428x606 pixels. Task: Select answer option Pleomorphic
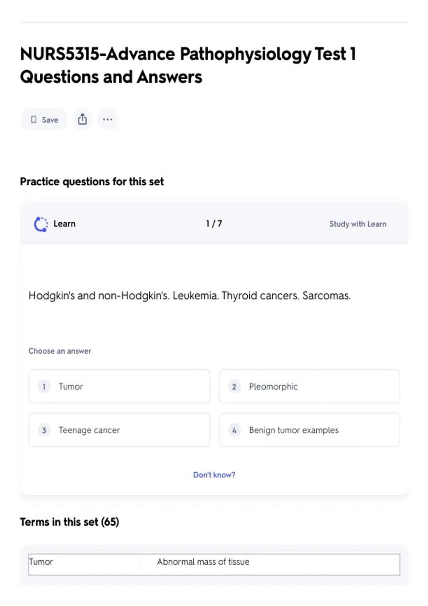(309, 386)
